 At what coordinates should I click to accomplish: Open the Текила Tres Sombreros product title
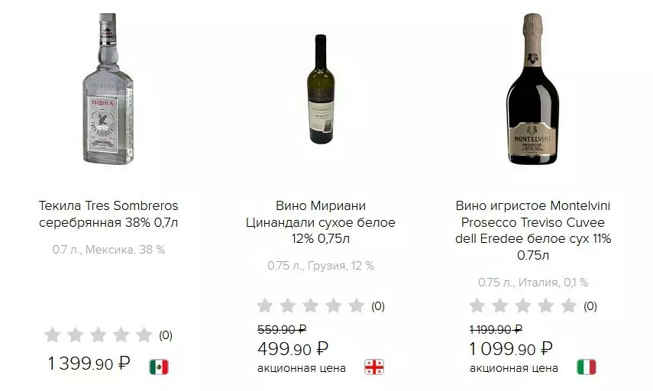click(x=108, y=215)
